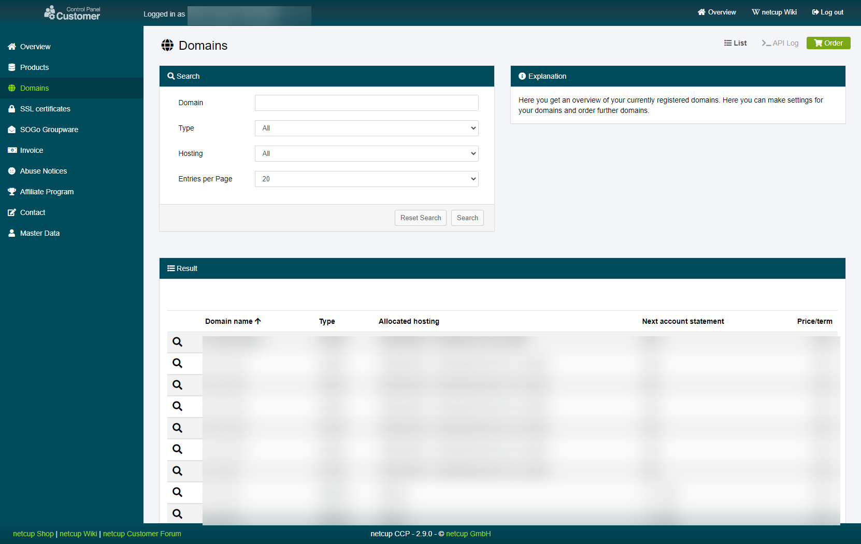Open netcup GmbH footer link
861x544 pixels.
[x=468, y=534]
